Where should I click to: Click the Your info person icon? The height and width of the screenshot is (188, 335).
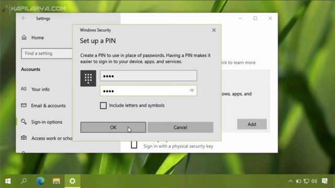point(24,89)
